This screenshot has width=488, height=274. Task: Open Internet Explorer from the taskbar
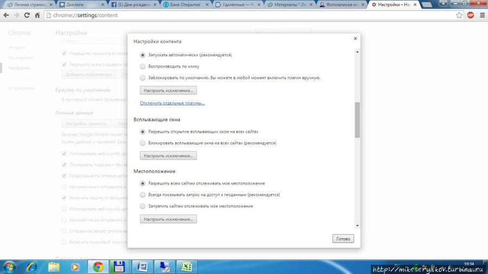pos(32,266)
